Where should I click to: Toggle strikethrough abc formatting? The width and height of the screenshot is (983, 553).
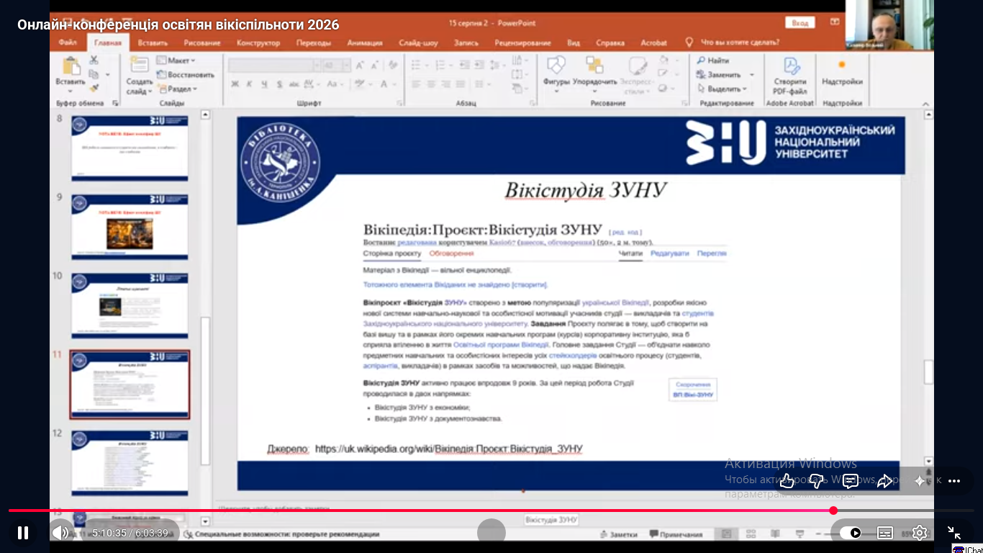click(294, 84)
